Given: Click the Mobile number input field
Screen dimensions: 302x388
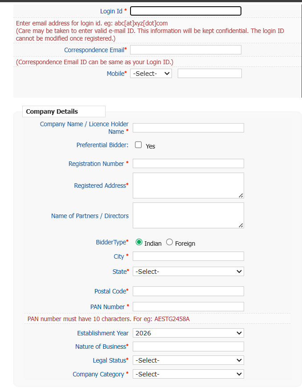Looking at the screenshot, I should click(209, 74).
